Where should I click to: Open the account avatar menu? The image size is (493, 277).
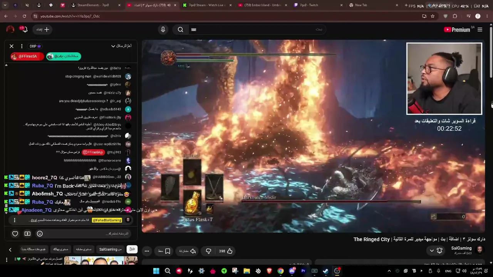tap(10, 30)
